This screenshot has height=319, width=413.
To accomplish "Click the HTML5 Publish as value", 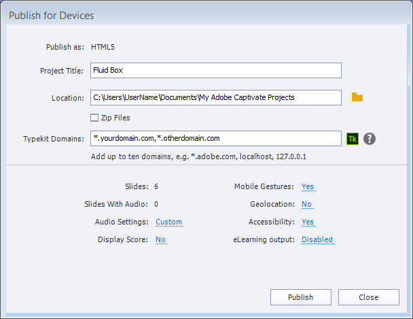I will [103, 47].
